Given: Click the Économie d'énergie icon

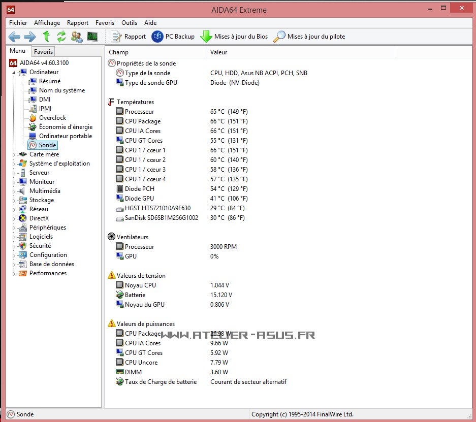Looking at the screenshot, I should (x=33, y=127).
